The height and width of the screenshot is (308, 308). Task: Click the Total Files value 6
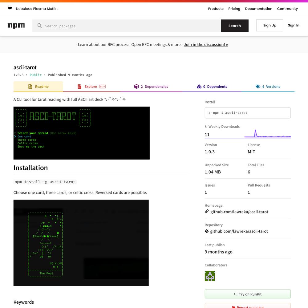[x=249, y=172]
